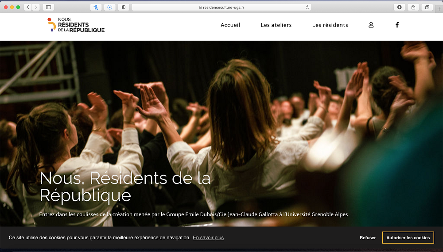The image size is (443, 252).
Task: Click the Nous Résidents de la République logo
Action: point(76,25)
